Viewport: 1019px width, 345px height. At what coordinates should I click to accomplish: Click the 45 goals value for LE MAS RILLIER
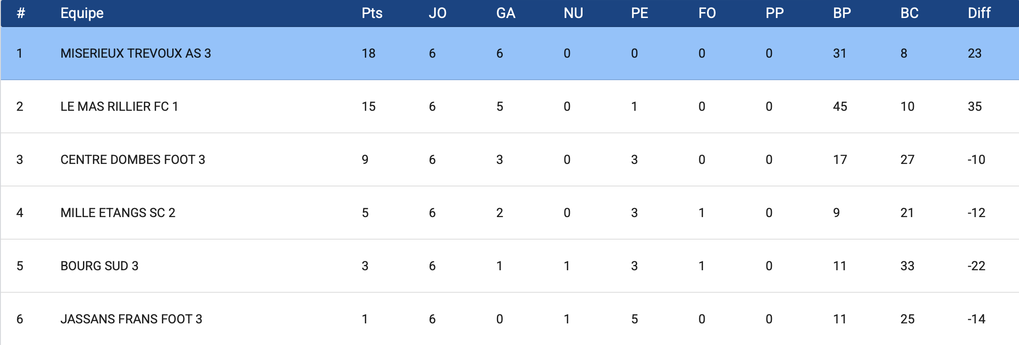coord(840,107)
